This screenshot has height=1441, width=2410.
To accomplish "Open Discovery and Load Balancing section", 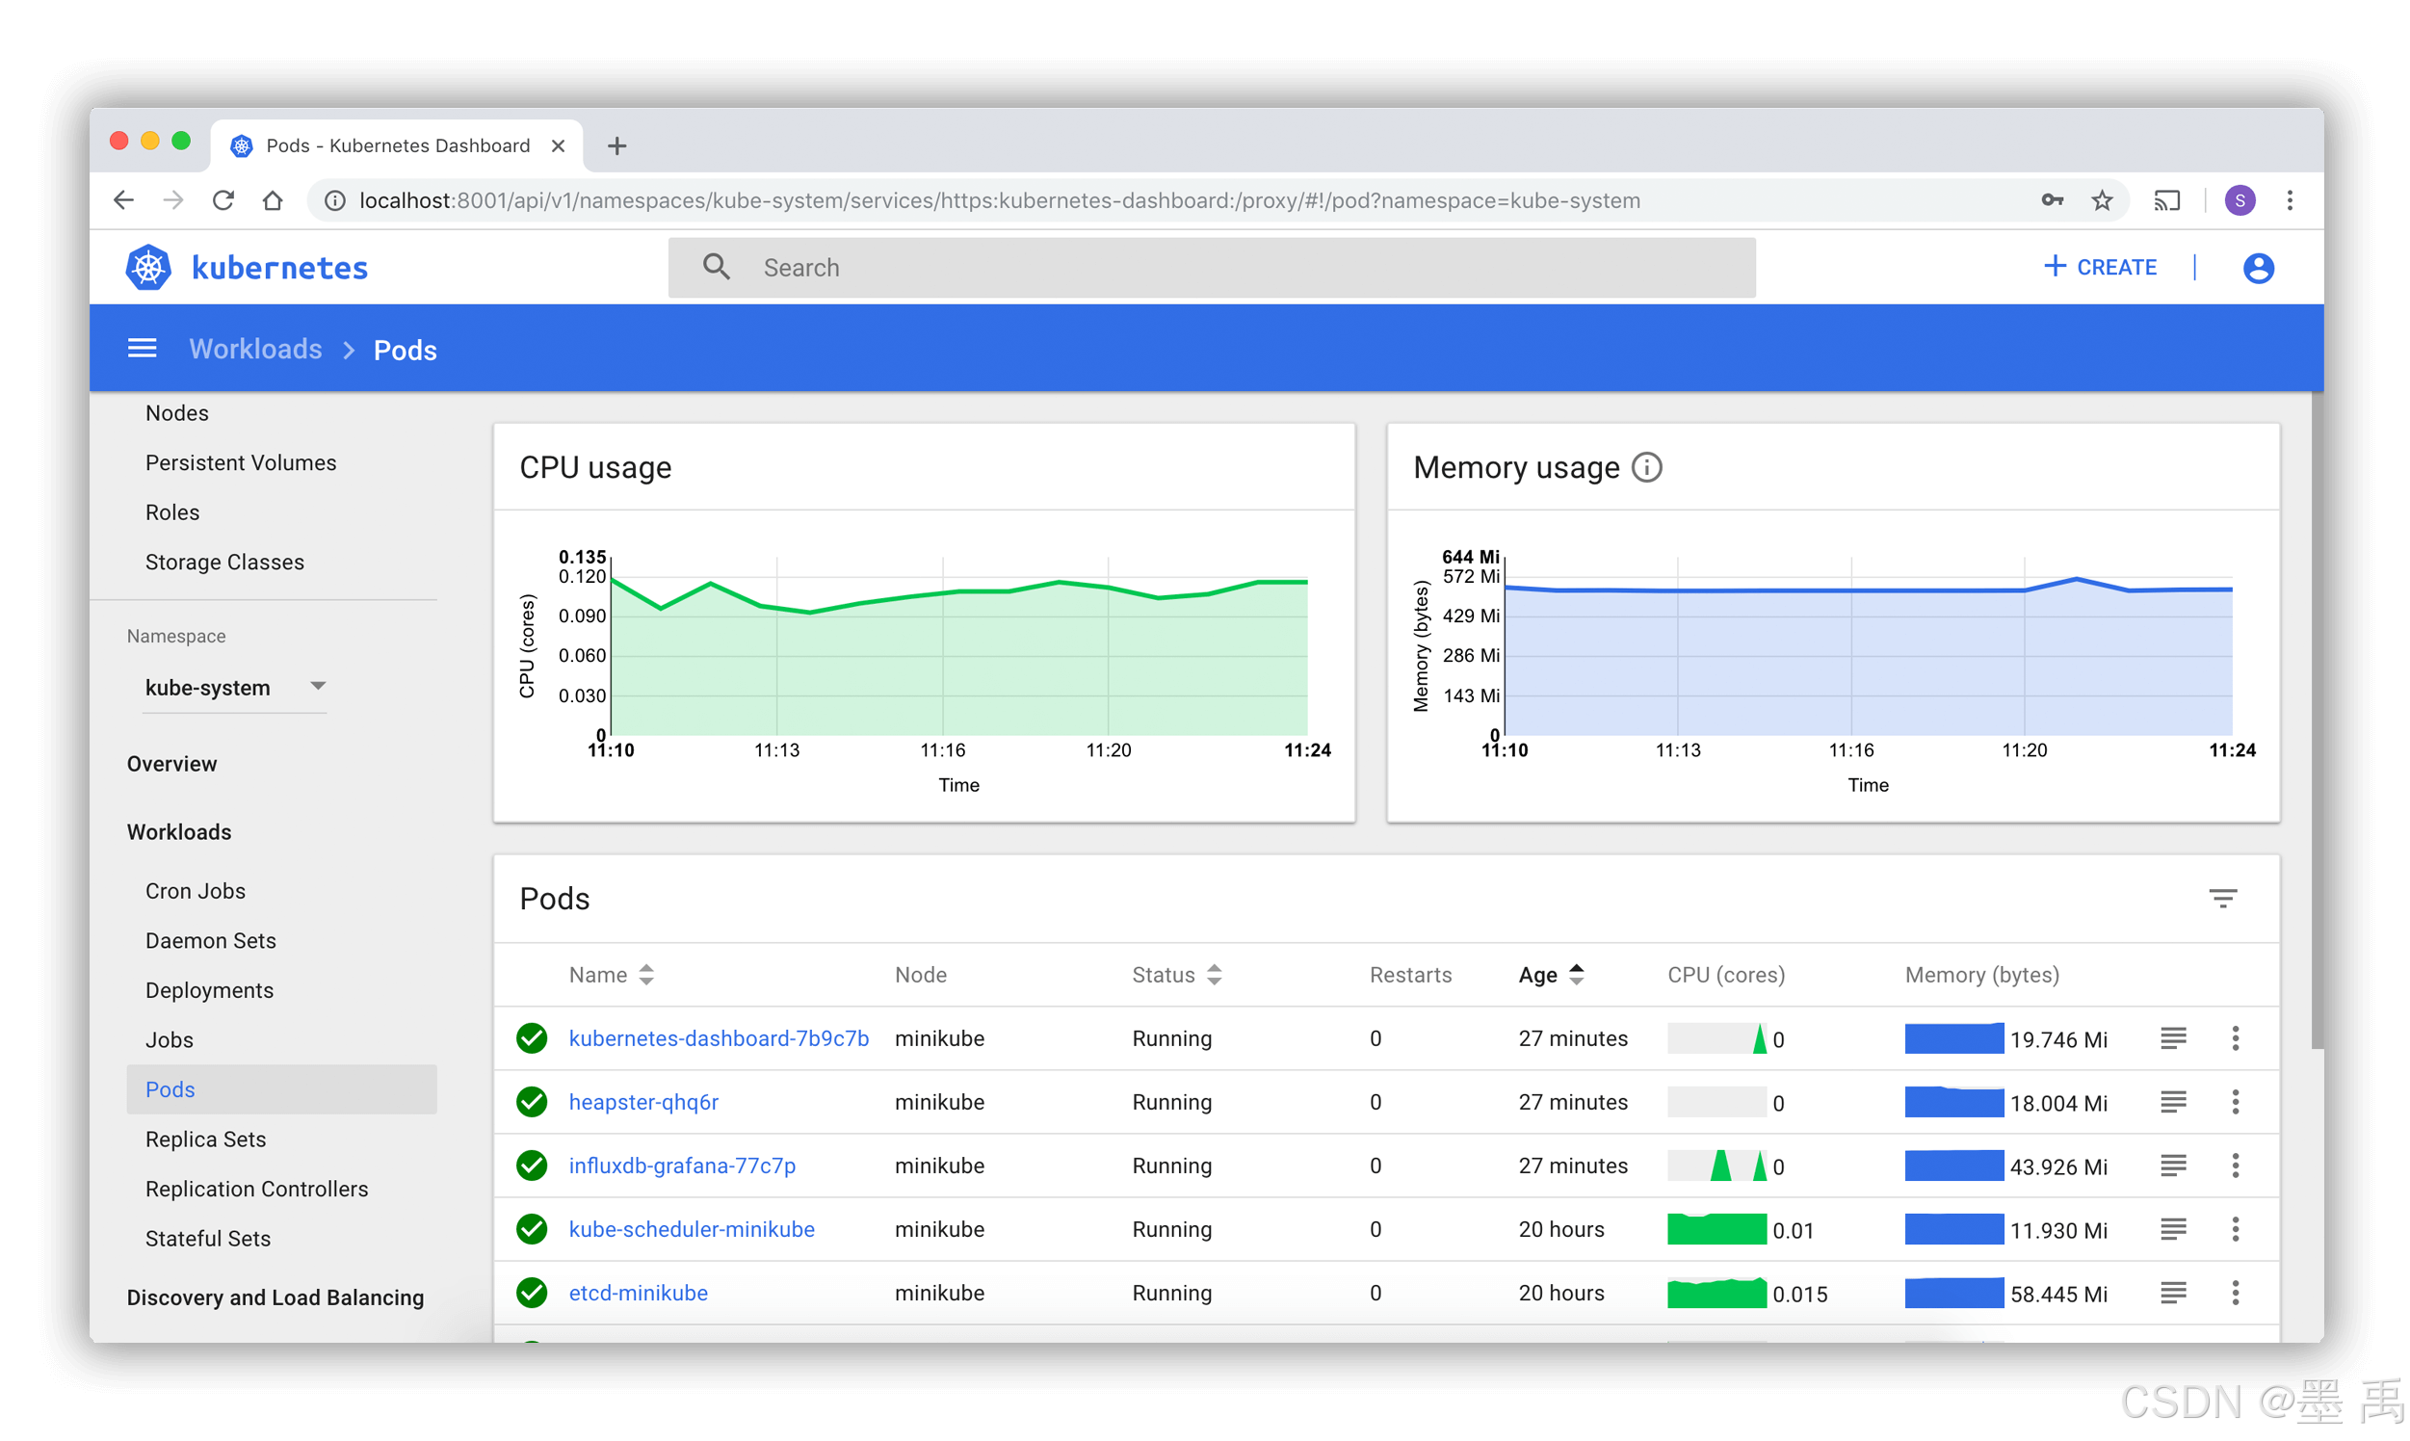I will click(x=275, y=1298).
